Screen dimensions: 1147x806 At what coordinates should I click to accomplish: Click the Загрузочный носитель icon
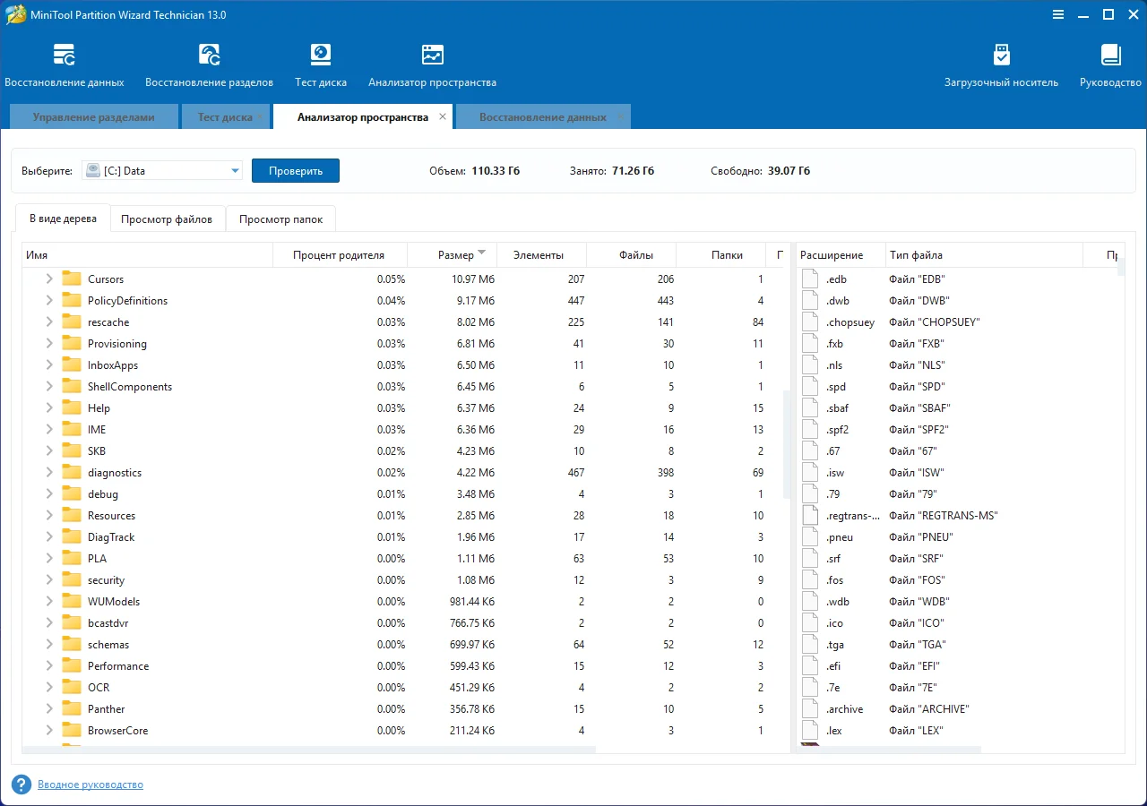click(1001, 56)
